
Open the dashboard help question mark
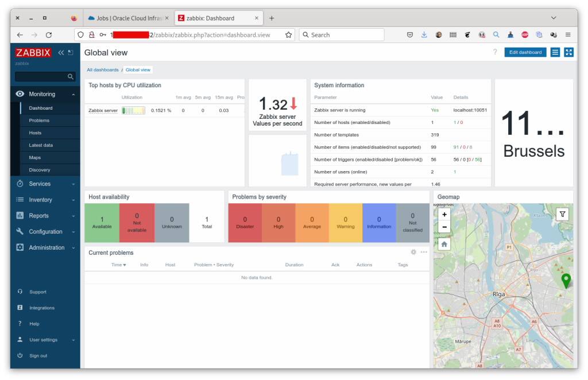pyautogui.click(x=494, y=52)
